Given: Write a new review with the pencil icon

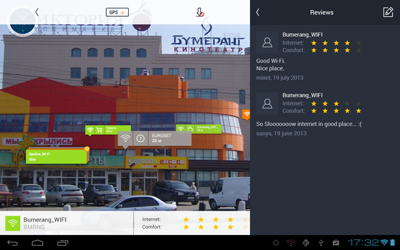Looking at the screenshot, I should tap(388, 12).
